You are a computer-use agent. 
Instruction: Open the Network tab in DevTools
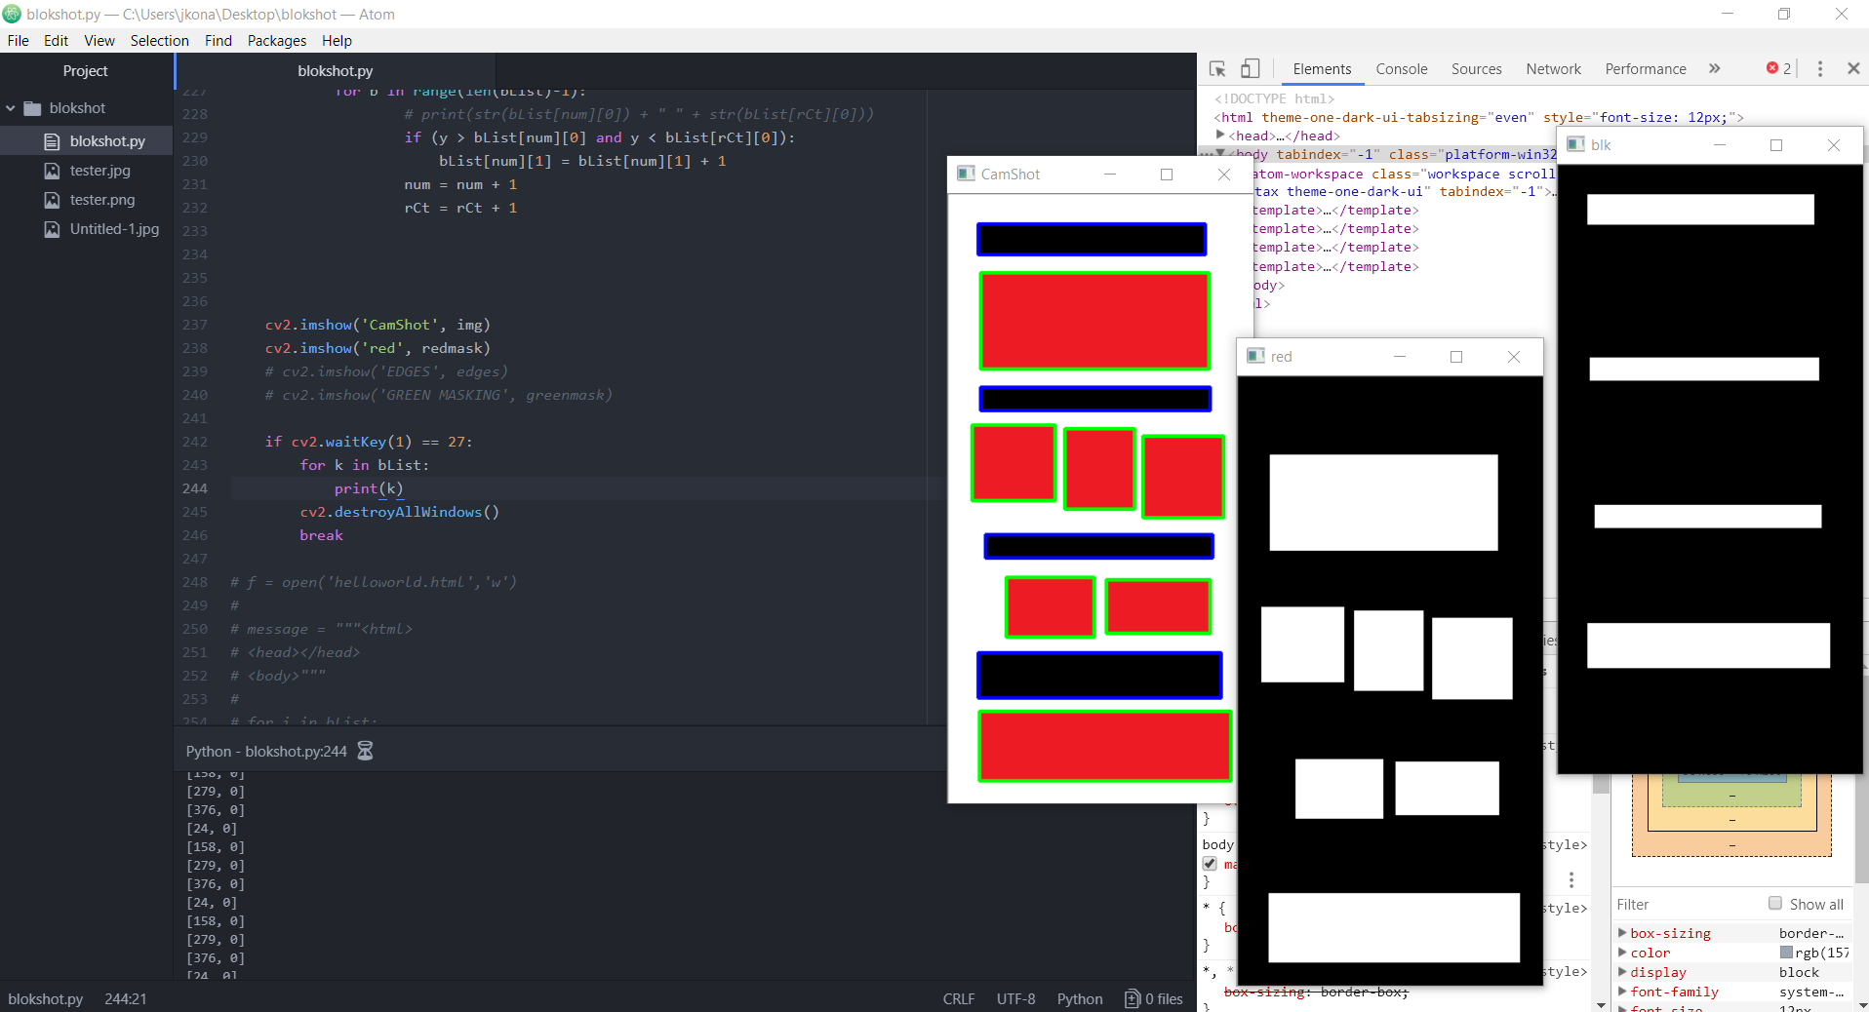pos(1554,69)
